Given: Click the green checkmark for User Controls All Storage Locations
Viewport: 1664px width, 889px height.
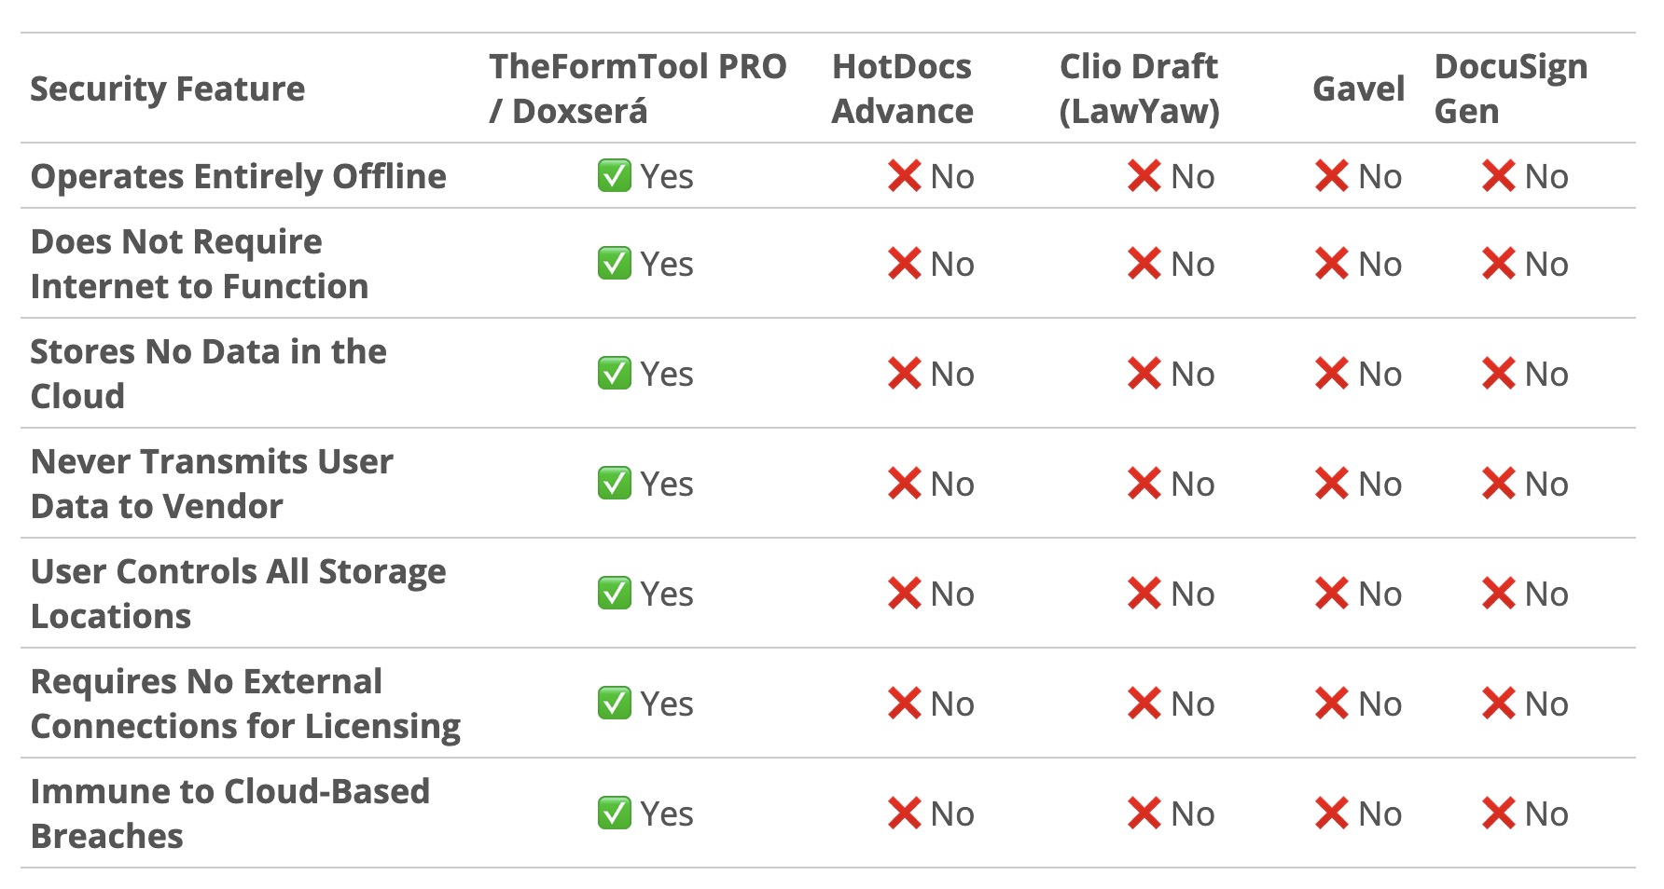Looking at the screenshot, I should [614, 594].
